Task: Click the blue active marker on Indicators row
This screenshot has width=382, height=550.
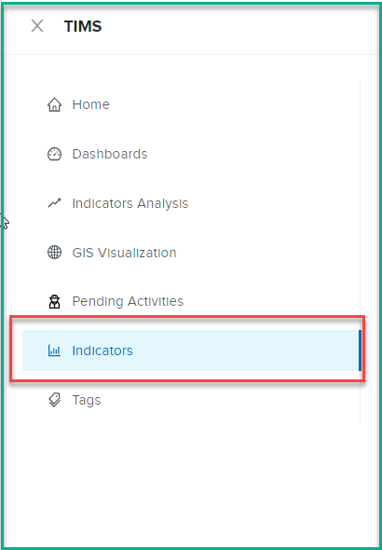Action: tap(360, 351)
